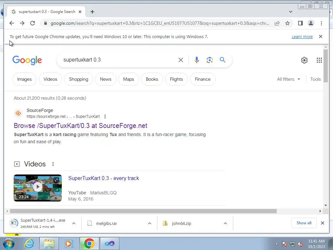Open Browse /SuperTuxKart/0.3 at SourceForge.net
The height and width of the screenshot is (250, 333).
[81, 126]
